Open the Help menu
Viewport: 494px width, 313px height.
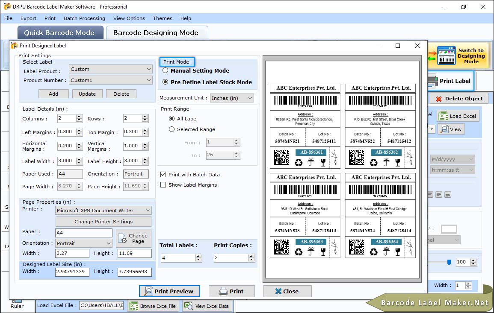(186, 18)
